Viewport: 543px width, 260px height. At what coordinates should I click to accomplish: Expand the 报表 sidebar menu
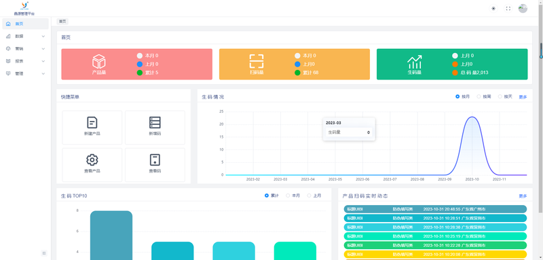click(26, 61)
